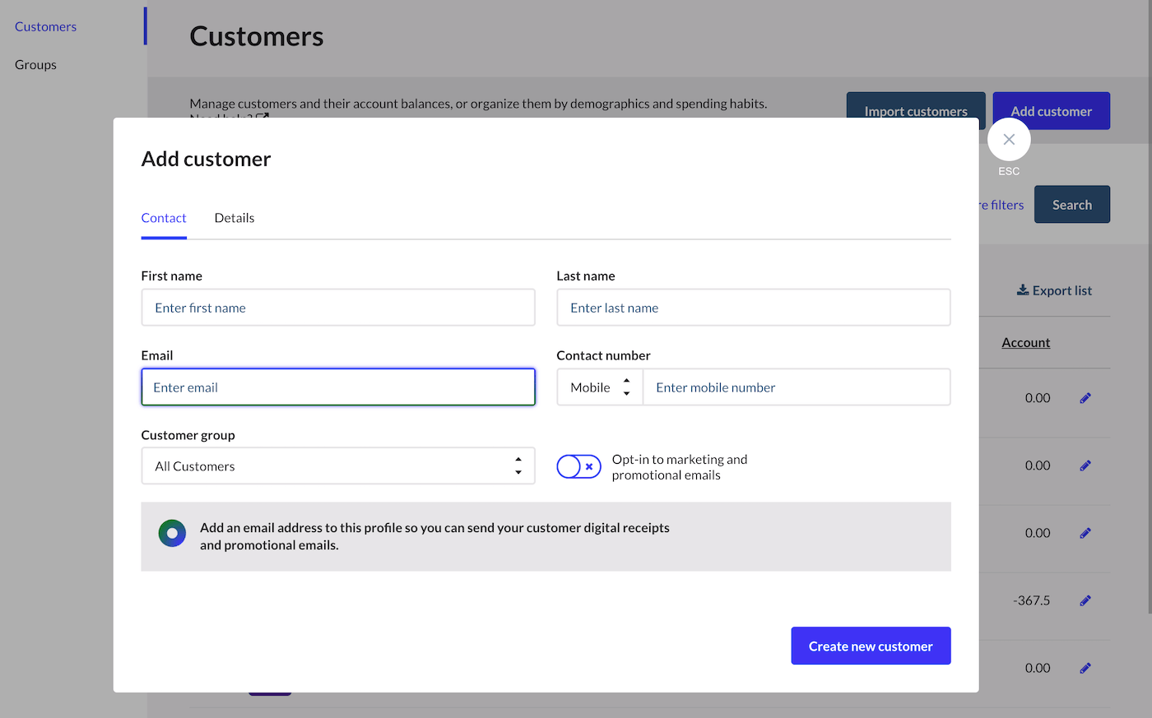
Task: Expand the Customer group dropdown
Action: pos(338,466)
